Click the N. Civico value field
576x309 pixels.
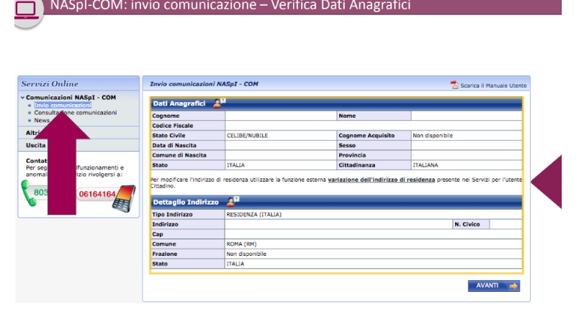pyautogui.click(x=505, y=224)
